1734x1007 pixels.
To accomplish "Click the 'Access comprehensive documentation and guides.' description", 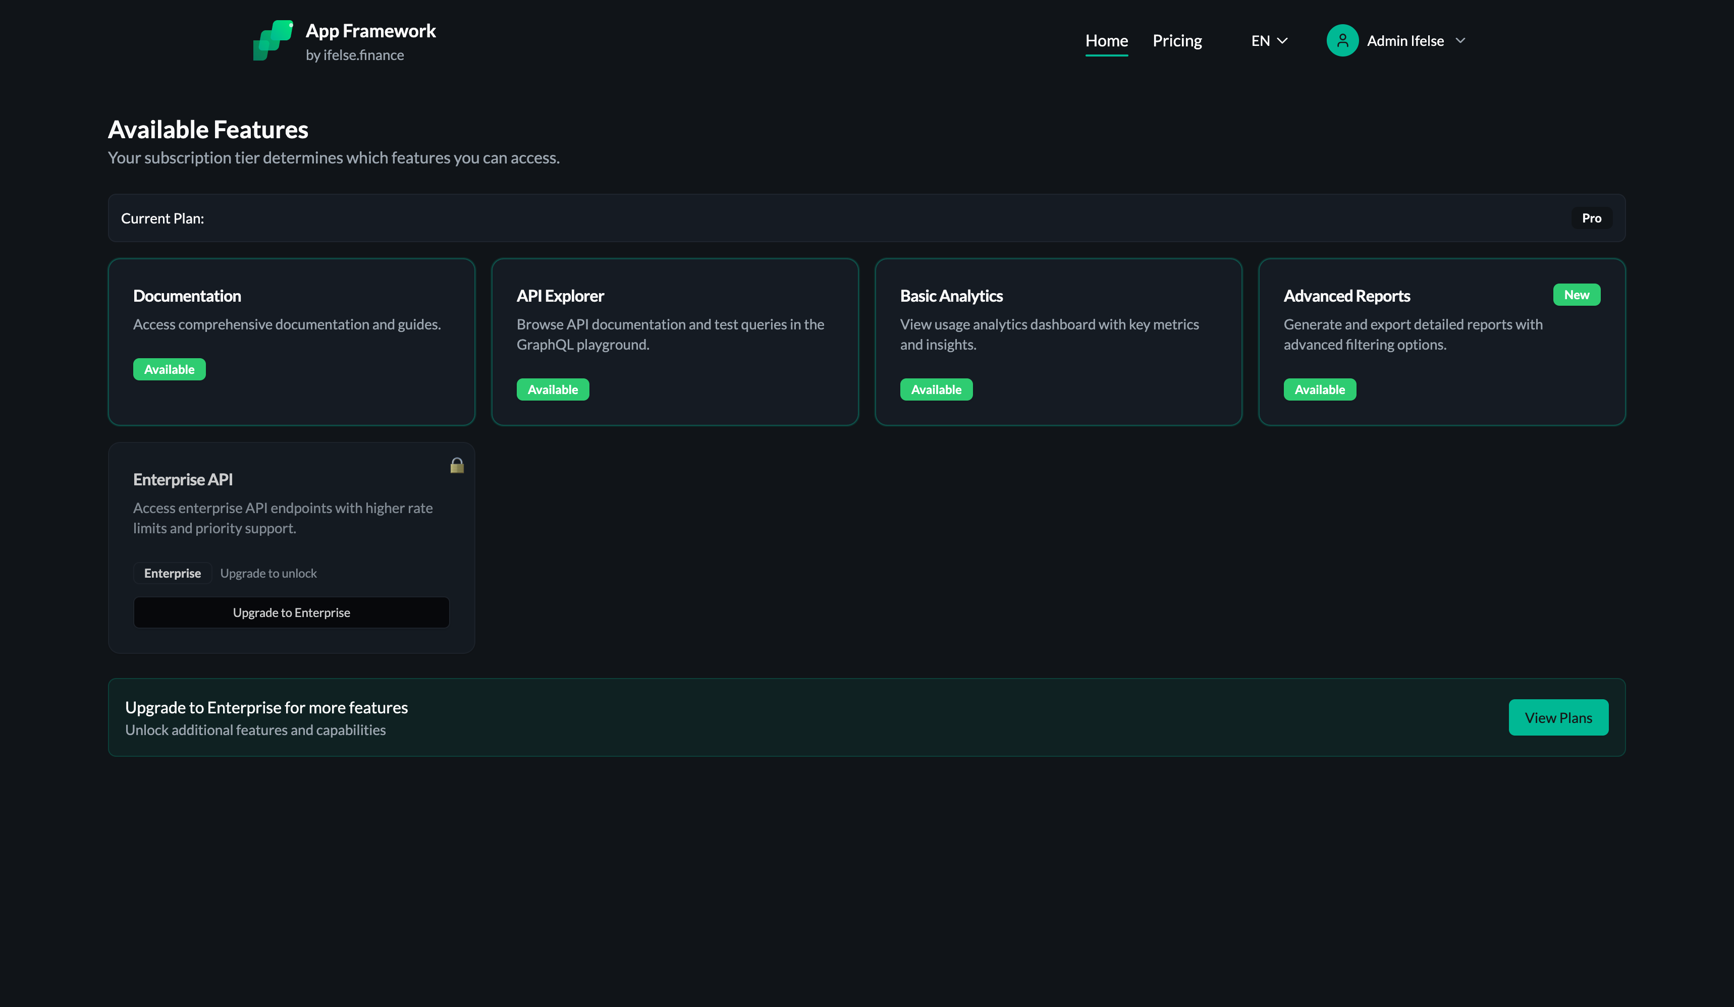I will (x=287, y=324).
